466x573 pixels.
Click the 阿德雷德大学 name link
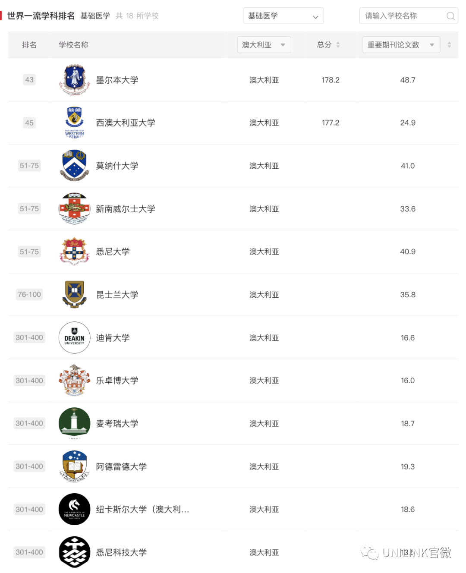[x=121, y=466]
